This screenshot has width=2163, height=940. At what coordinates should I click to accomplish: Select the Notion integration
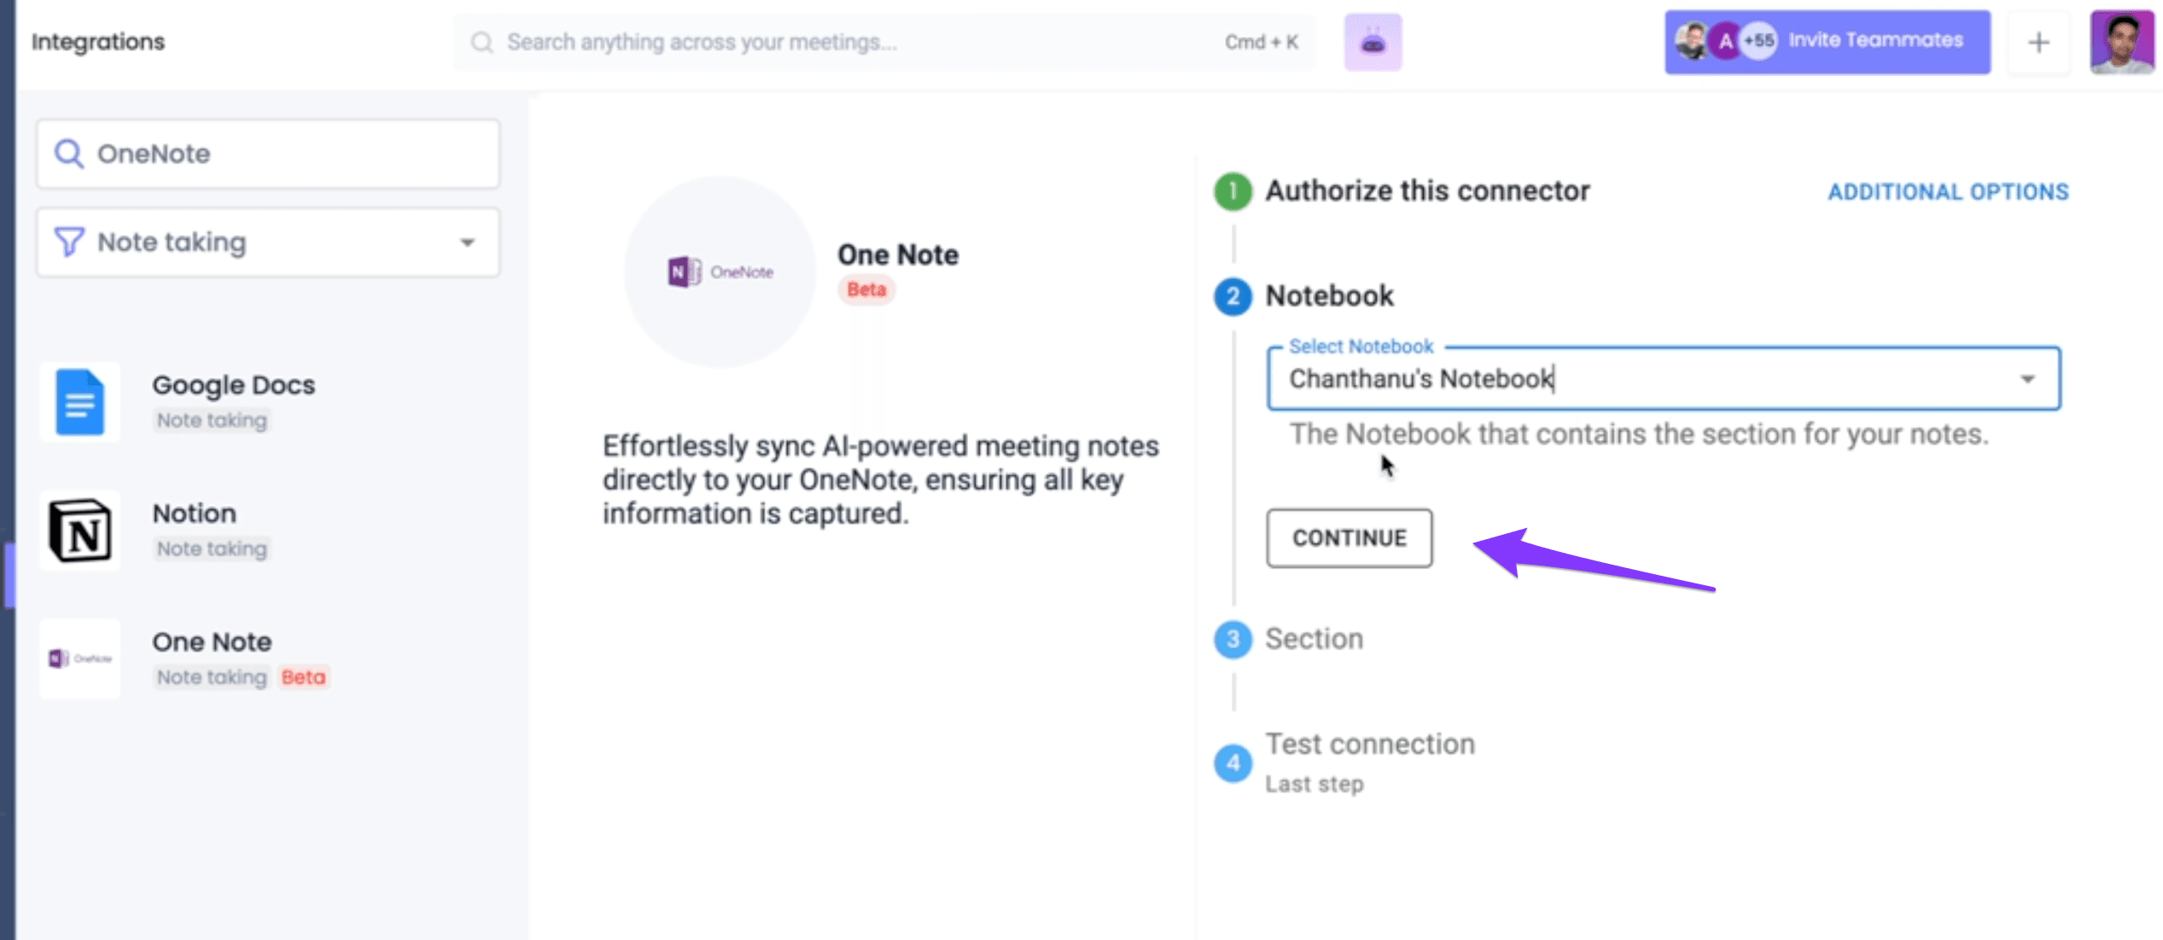(268, 530)
